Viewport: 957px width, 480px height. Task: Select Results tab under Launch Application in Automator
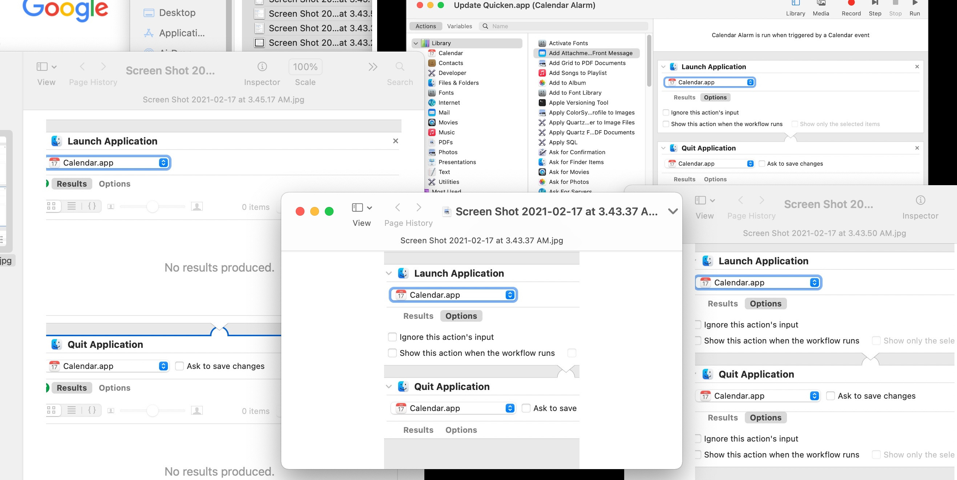(684, 97)
